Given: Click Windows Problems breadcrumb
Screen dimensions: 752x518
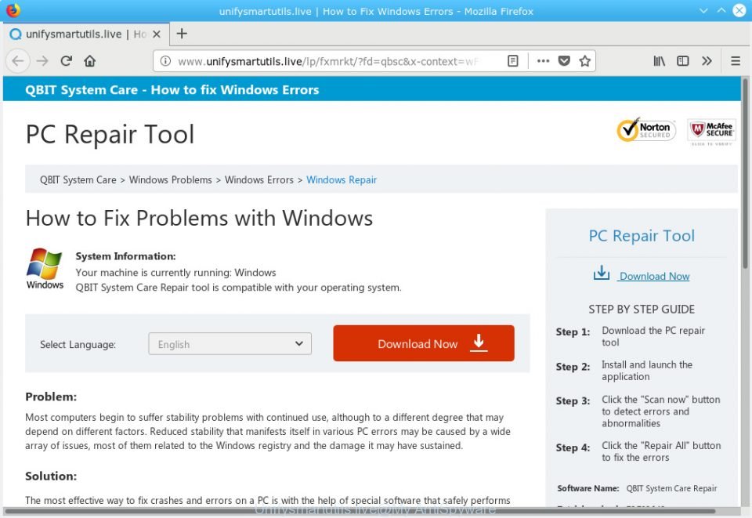Looking at the screenshot, I should (x=170, y=180).
